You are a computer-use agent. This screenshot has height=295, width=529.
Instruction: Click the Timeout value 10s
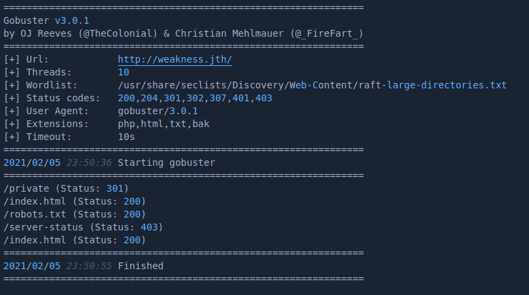126,137
